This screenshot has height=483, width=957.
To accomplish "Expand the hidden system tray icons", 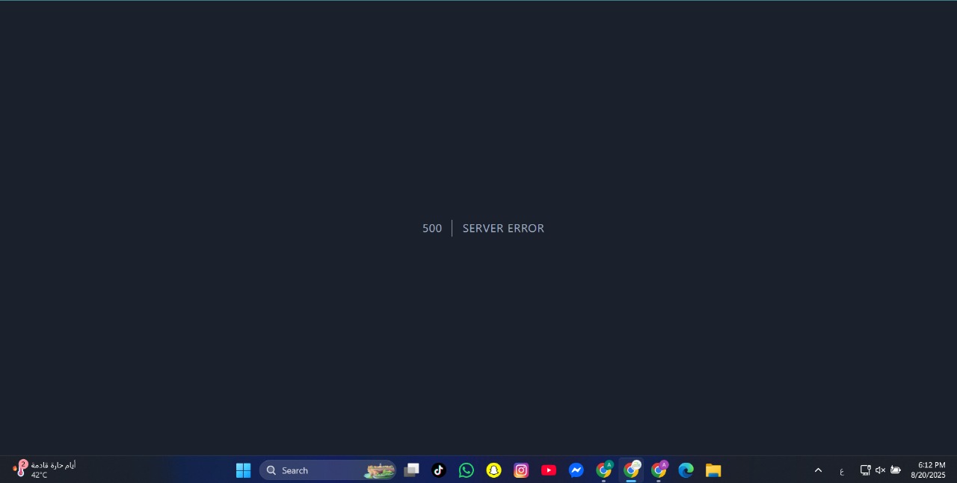I will [x=818, y=470].
